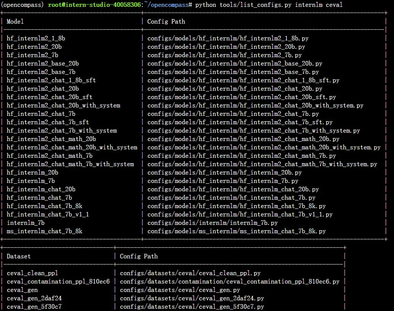394x311 pixels.
Task: Click path ending hf_internlm2_chat_7b_sft.py
Action: coord(240,122)
